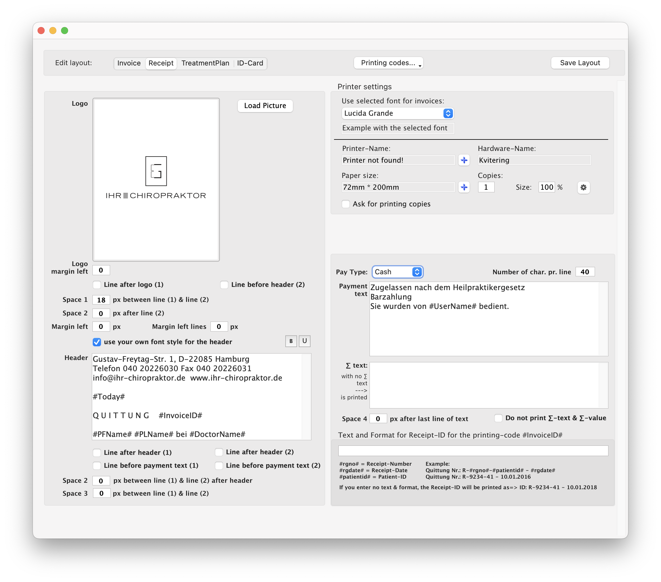This screenshot has width=661, height=582.
Task: Click the Load Picture button
Action: click(x=265, y=106)
